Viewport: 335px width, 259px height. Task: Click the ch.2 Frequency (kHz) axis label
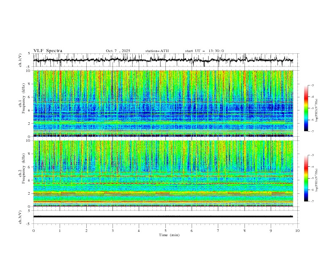click(x=22, y=168)
